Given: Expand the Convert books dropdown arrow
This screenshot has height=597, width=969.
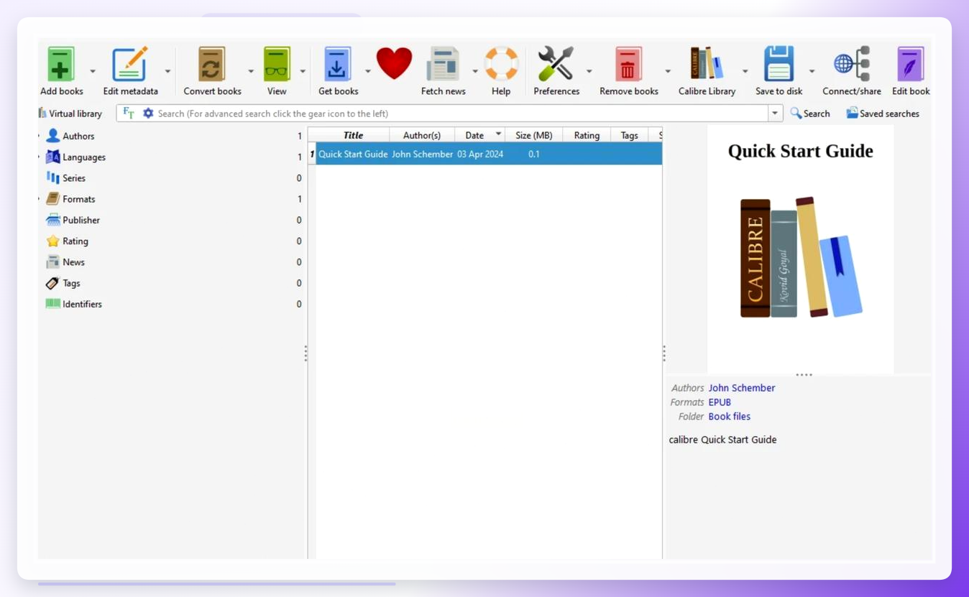Looking at the screenshot, I should pyautogui.click(x=251, y=71).
